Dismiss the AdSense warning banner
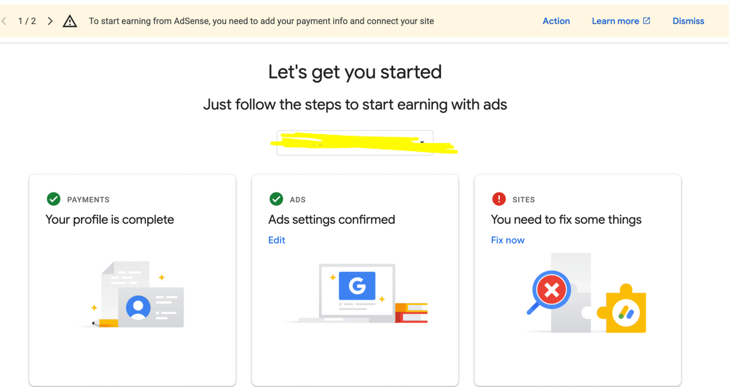The height and width of the screenshot is (387, 729). click(x=688, y=21)
